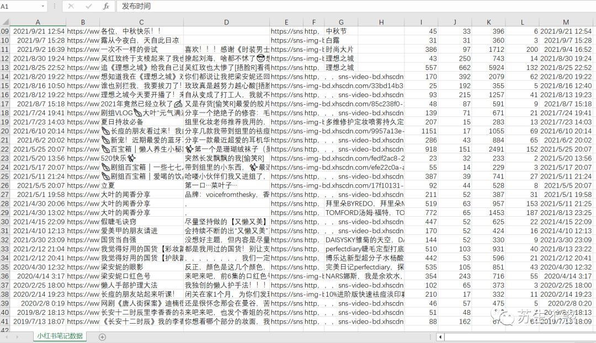Select cell with 1151 in column I
Viewport: 596px width, 343px height.
click(x=421, y=131)
